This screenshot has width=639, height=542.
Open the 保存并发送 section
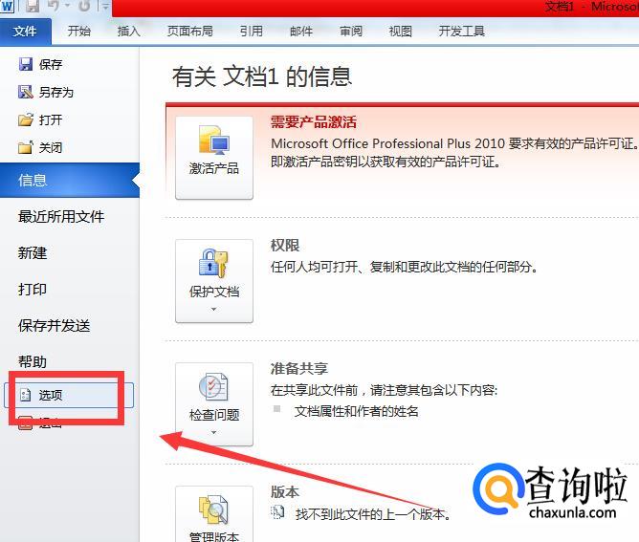coord(54,325)
